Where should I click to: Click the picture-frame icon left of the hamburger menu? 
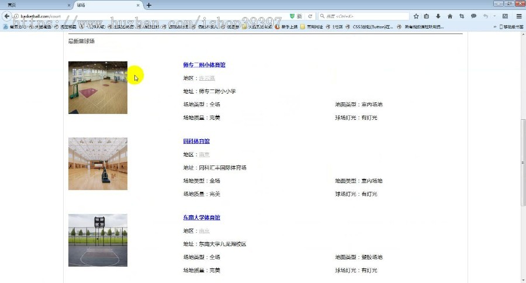pos(505,16)
